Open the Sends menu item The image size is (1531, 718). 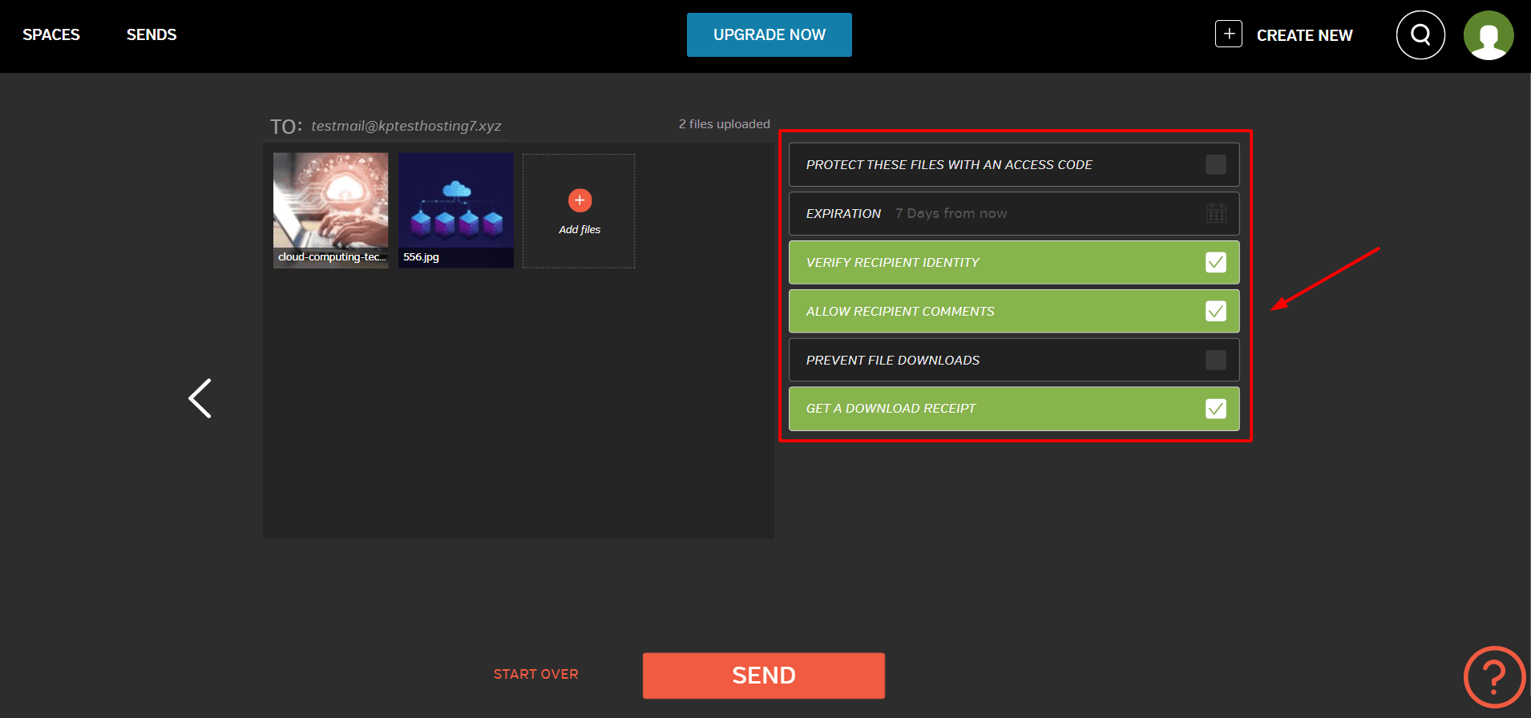(151, 34)
